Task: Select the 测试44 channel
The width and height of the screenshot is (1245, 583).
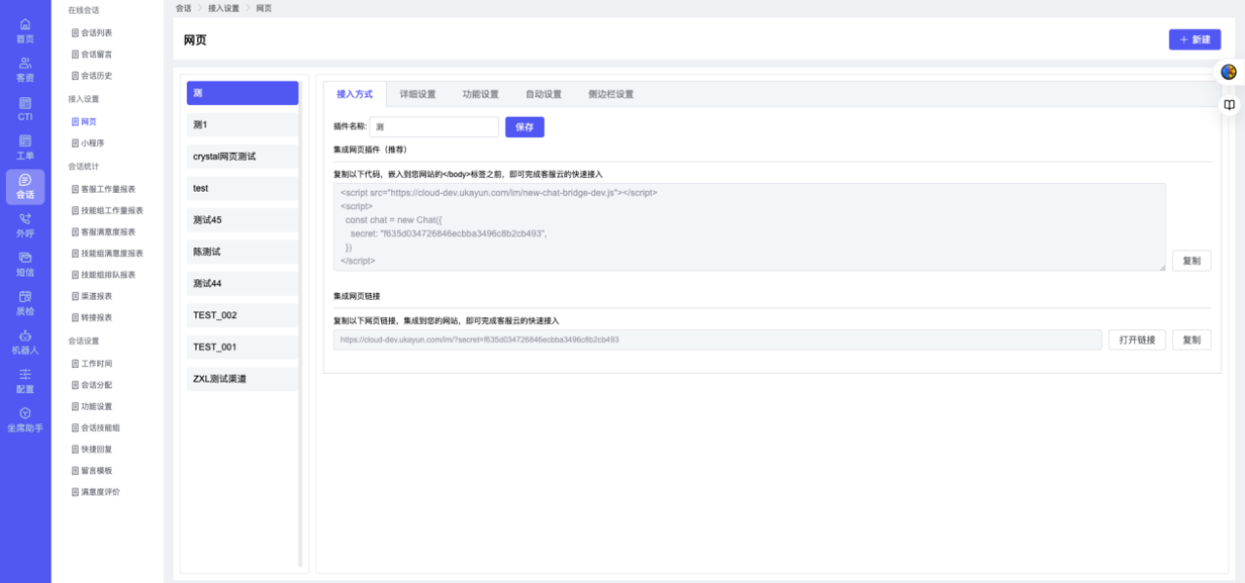Action: coord(242,283)
